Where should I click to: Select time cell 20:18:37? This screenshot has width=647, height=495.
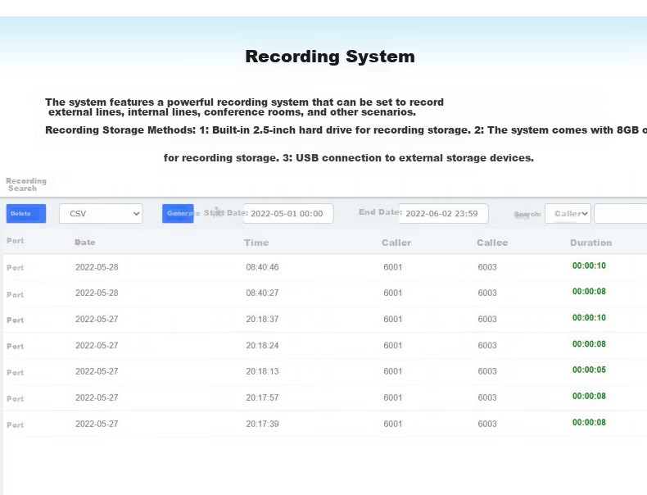262,319
